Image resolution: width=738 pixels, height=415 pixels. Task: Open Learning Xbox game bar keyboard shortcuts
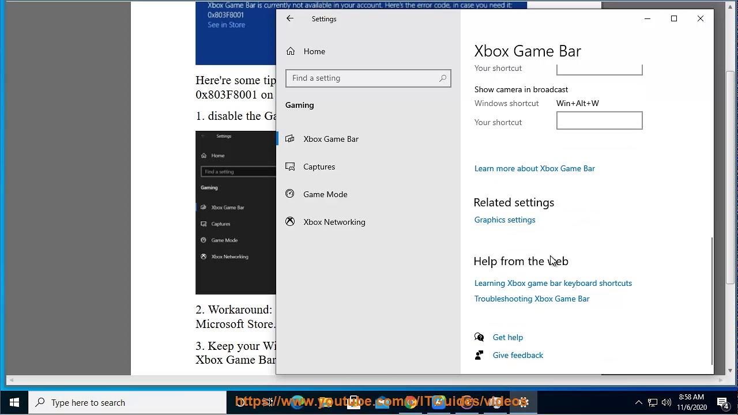click(553, 283)
